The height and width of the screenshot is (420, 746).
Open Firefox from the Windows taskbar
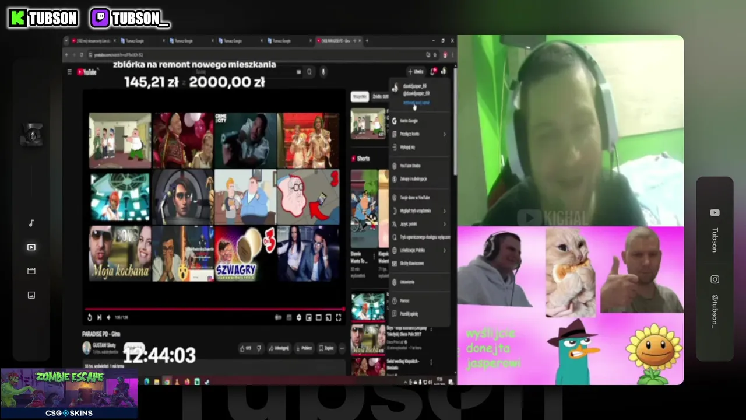pos(187,382)
